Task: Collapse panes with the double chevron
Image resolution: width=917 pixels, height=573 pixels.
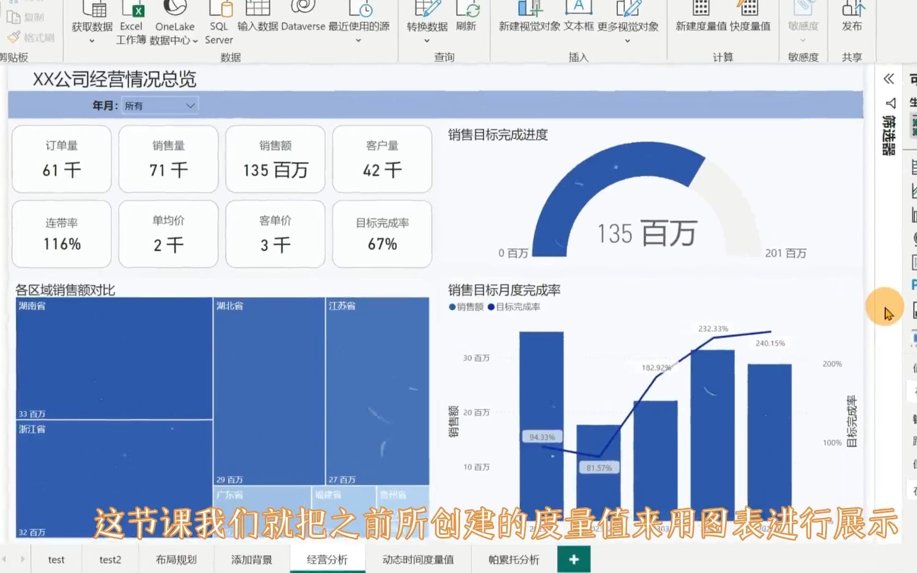Action: (889, 79)
